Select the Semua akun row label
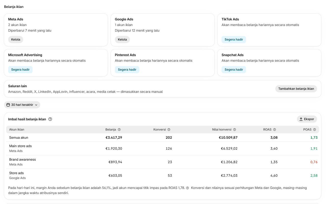Image resolution: width=326 pixels, height=204 pixels. pyautogui.click(x=19, y=137)
